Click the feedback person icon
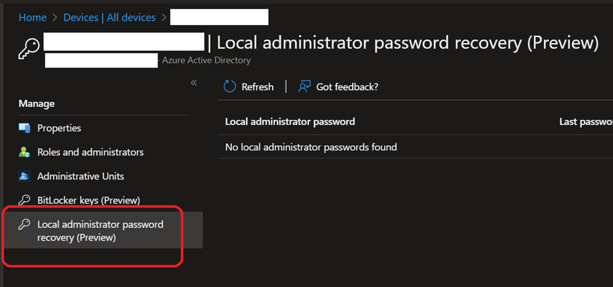Image resolution: width=613 pixels, height=287 pixels. (x=305, y=87)
